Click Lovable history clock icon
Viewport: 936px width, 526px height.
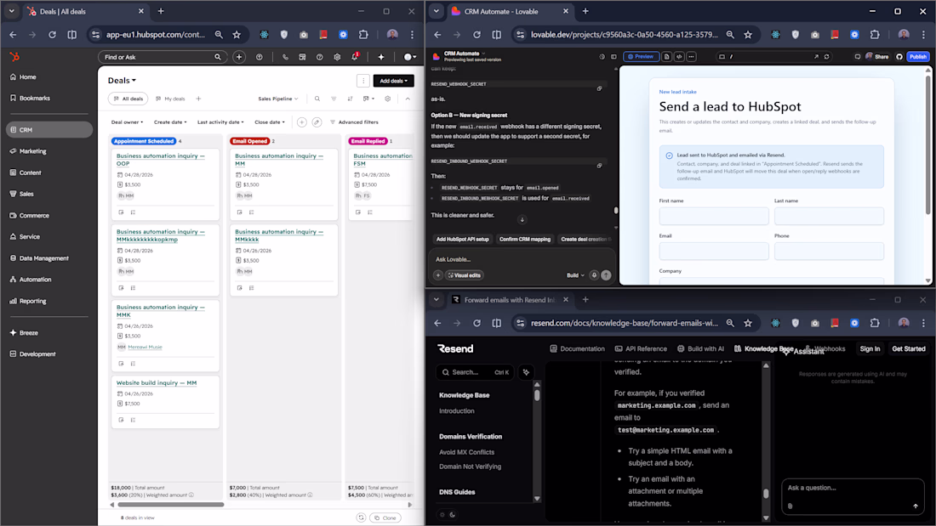point(602,57)
